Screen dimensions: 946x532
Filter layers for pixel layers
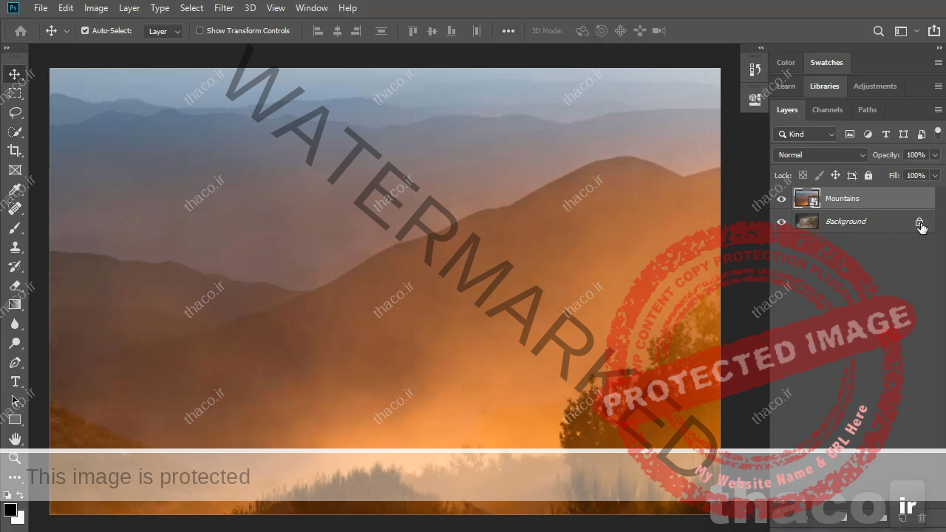point(850,134)
